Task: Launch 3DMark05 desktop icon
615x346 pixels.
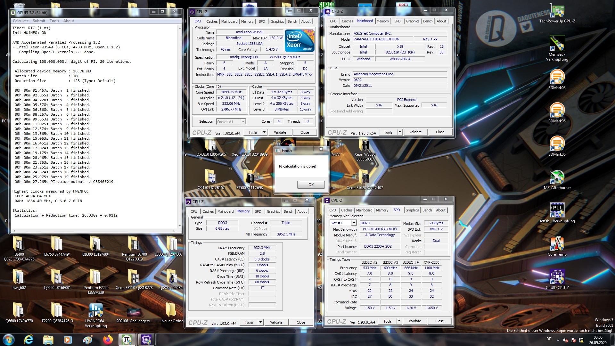Action: pos(557,146)
